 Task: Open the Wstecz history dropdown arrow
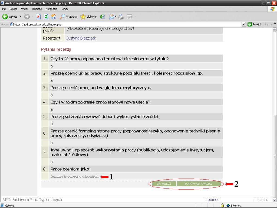point(20,17)
